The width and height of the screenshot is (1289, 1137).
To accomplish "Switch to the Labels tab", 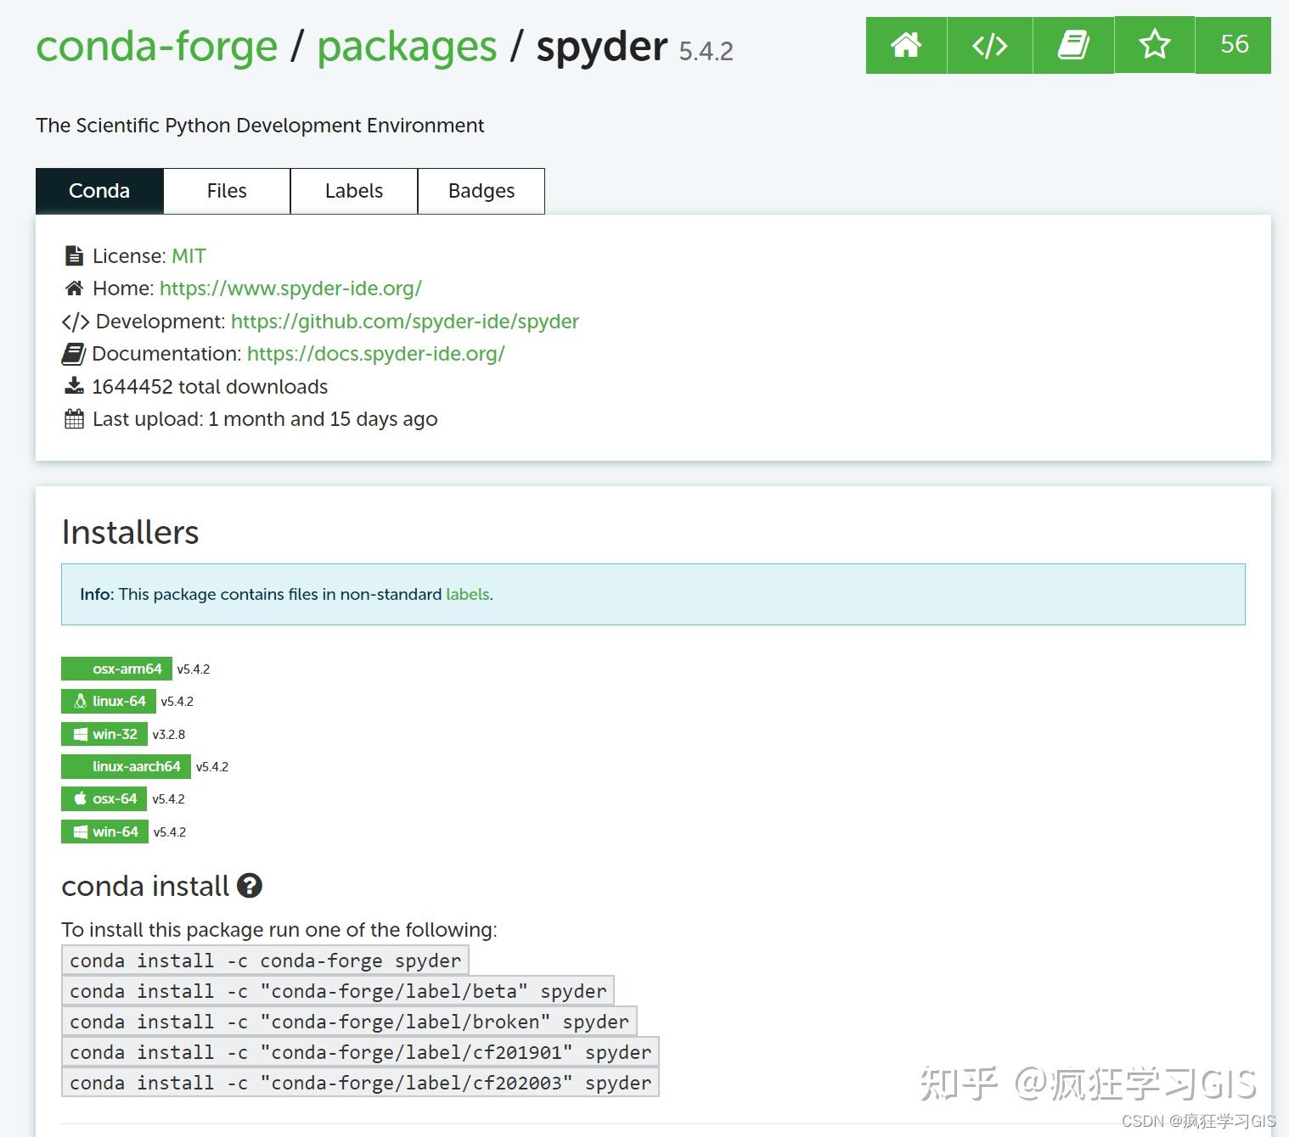I will click(x=353, y=190).
